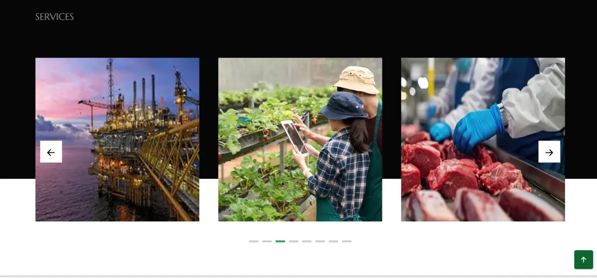Open the meat processing service image
This screenshot has width=597, height=278.
(483, 139)
